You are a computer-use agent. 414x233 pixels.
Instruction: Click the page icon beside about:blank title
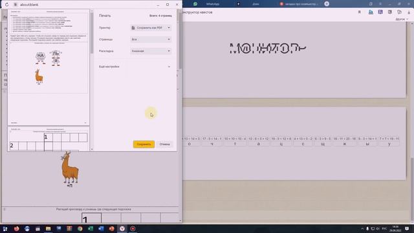coord(16,5)
